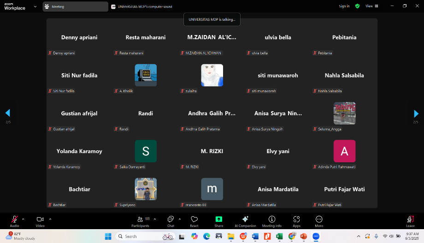
Task: Click Supriyono's profile picture
Action: tap(146, 189)
